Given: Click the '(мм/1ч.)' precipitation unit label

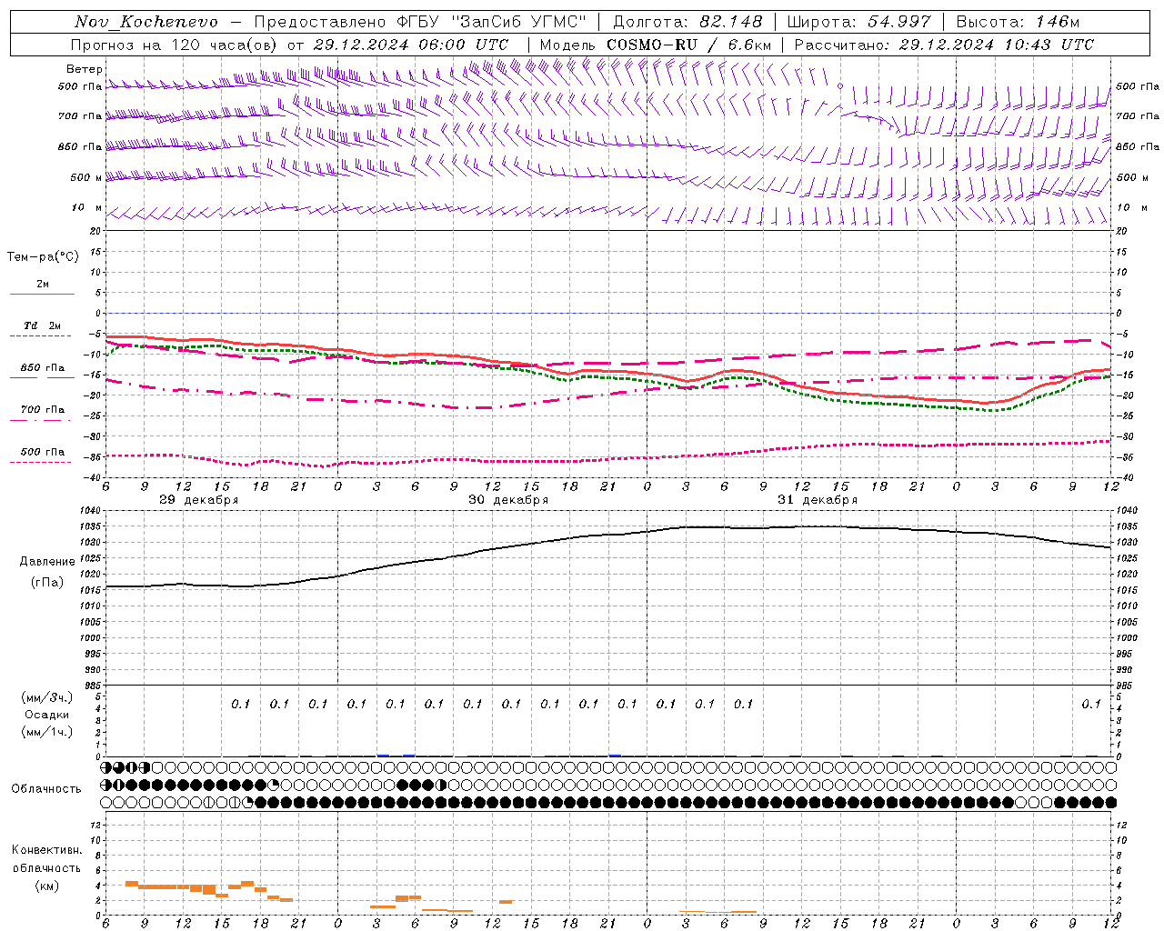Looking at the screenshot, I should point(47,732).
